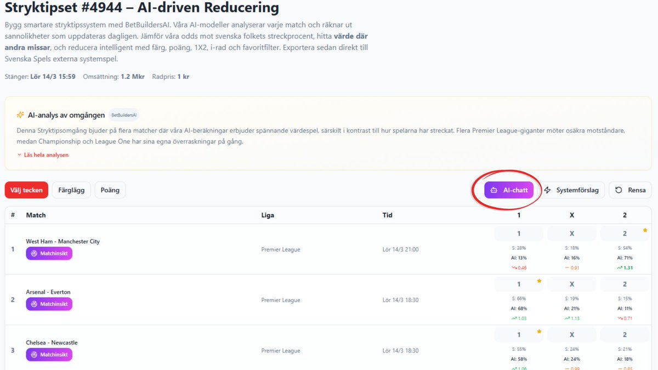Click the favorite star on West Ham's 2 sign
The image size is (658, 370).
coord(646,230)
